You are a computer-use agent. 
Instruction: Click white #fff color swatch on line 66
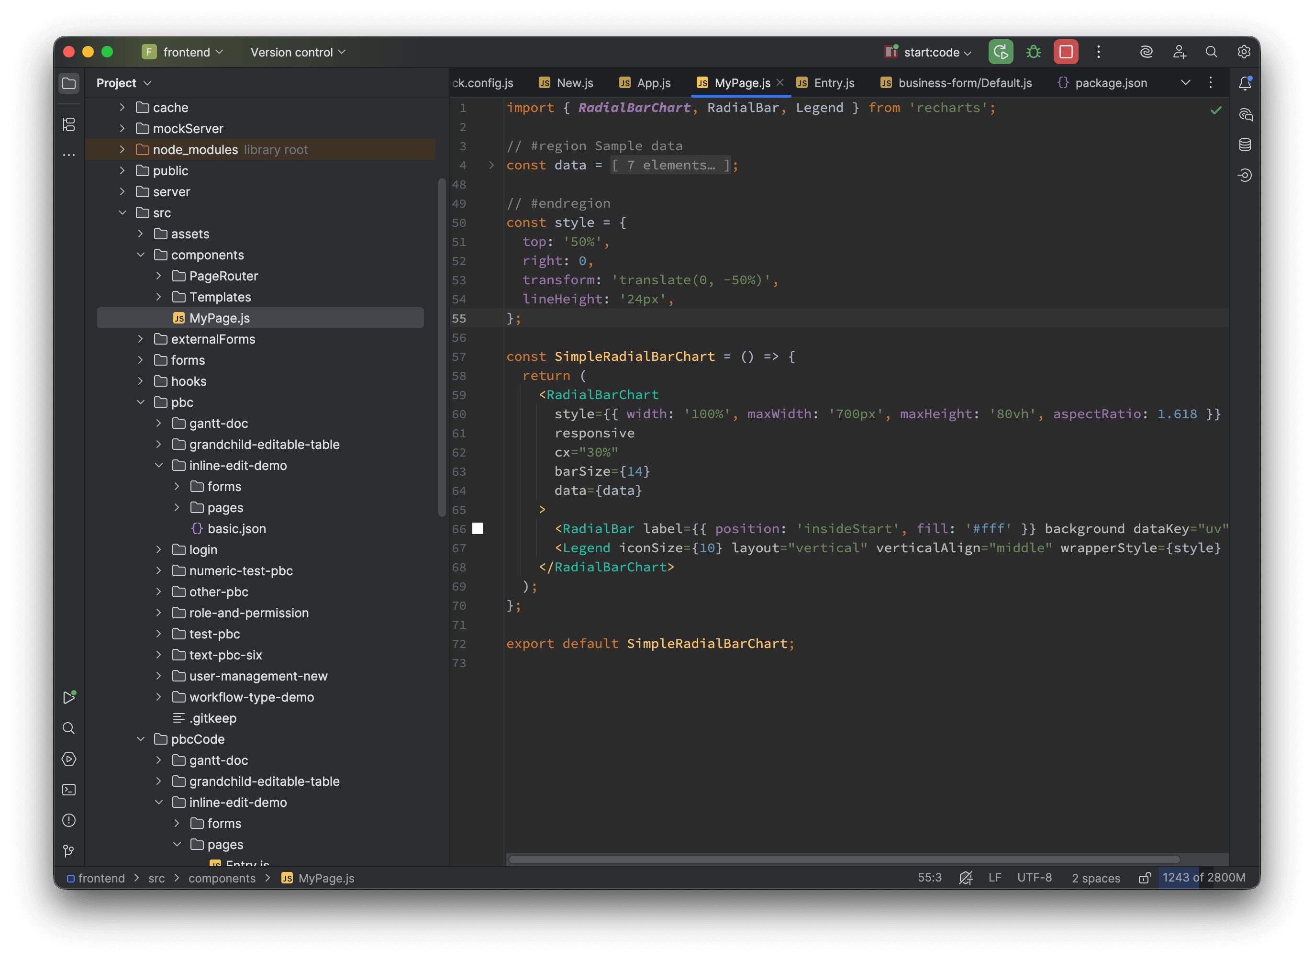pyautogui.click(x=478, y=529)
